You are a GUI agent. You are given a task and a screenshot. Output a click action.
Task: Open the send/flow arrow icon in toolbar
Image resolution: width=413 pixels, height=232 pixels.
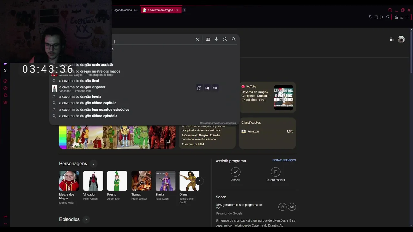coord(382,17)
